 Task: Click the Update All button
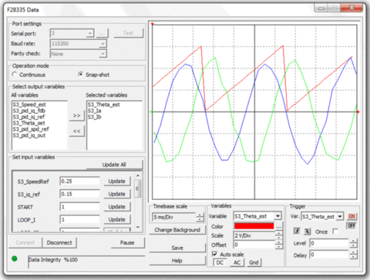pyautogui.click(x=114, y=165)
